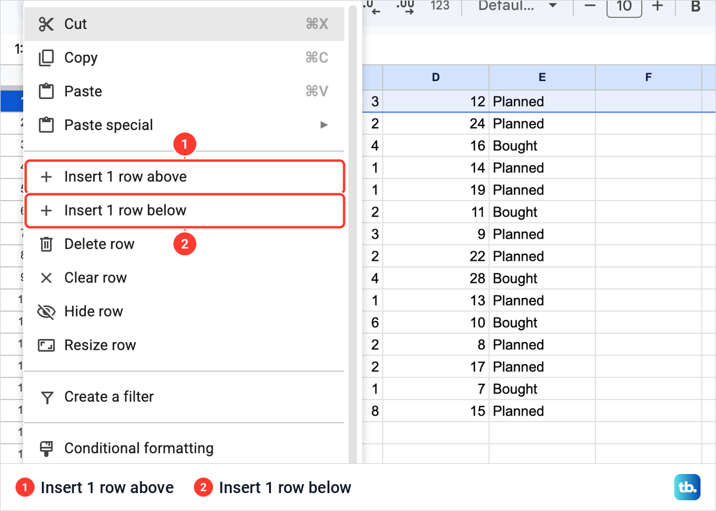This screenshot has width=716, height=511.
Task: Click the tb. logo badge
Action: click(686, 487)
